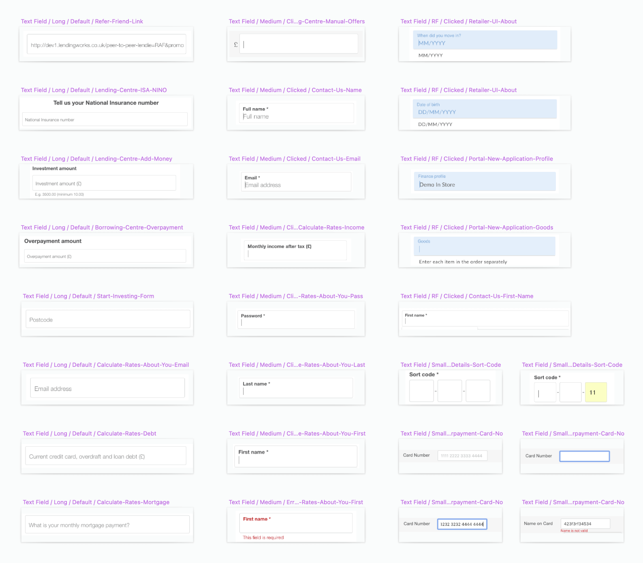This screenshot has width=643, height=563.
Task: Click the Name on Card field with 423f3rf34534
Action: pyautogui.click(x=585, y=524)
